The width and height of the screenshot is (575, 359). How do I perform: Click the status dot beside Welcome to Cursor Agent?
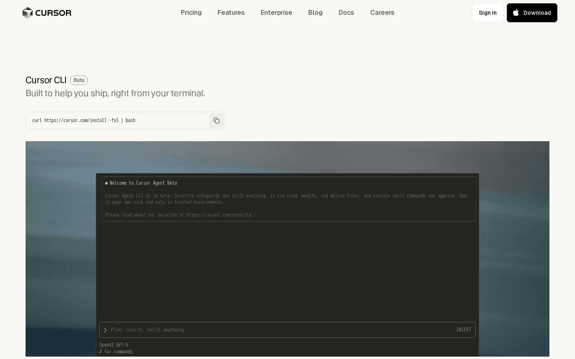[x=106, y=183]
